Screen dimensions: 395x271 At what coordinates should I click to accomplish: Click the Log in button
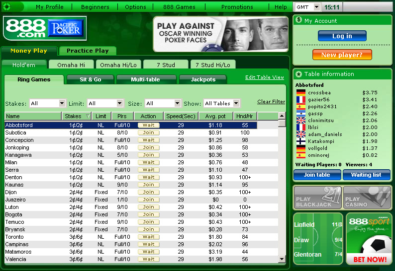tap(342, 36)
